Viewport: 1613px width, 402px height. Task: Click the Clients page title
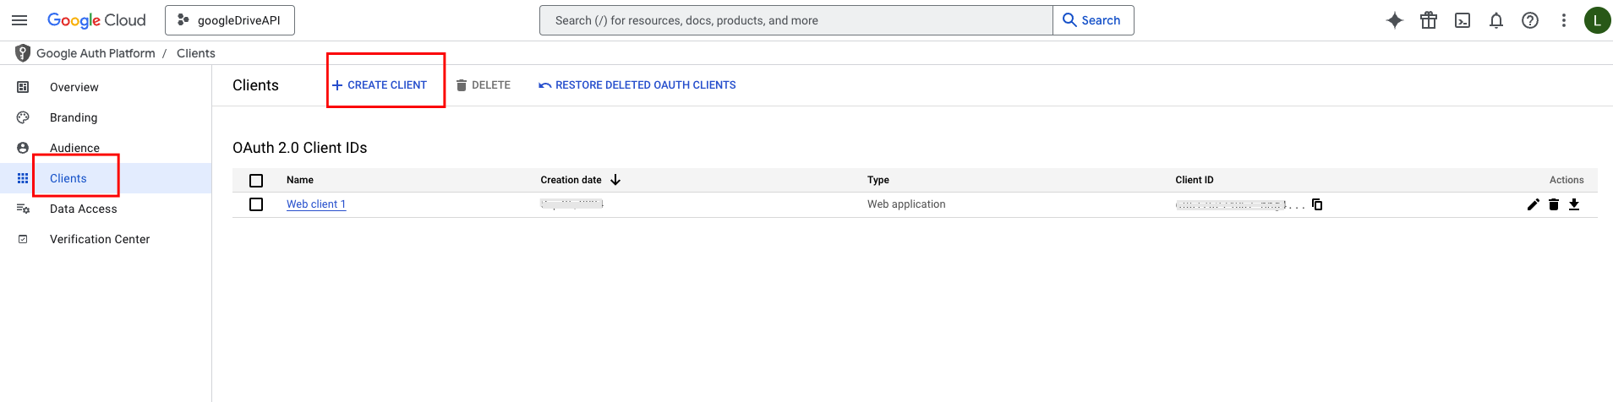[255, 85]
